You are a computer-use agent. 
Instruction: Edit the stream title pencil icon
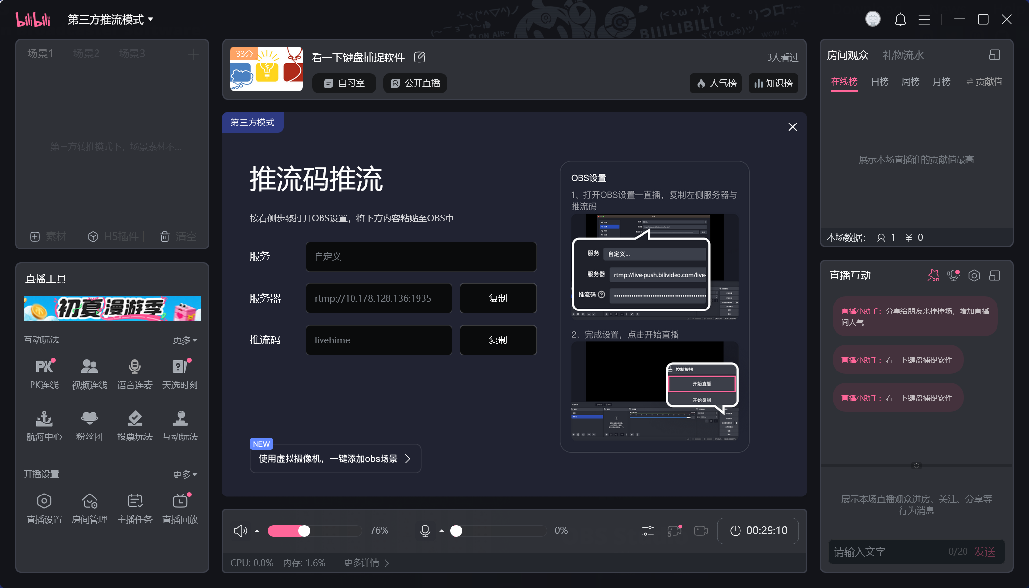click(x=419, y=57)
